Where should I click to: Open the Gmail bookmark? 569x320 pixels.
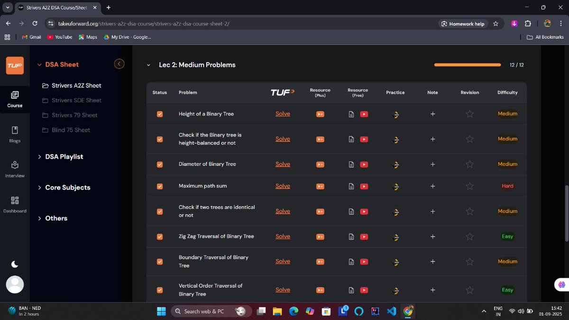coord(31,37)
